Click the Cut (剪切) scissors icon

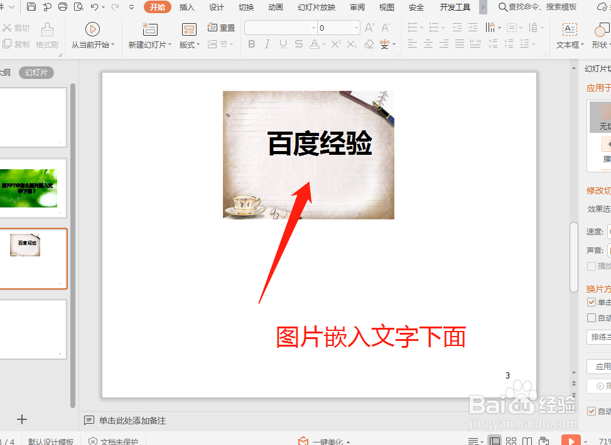coord(7,28)
